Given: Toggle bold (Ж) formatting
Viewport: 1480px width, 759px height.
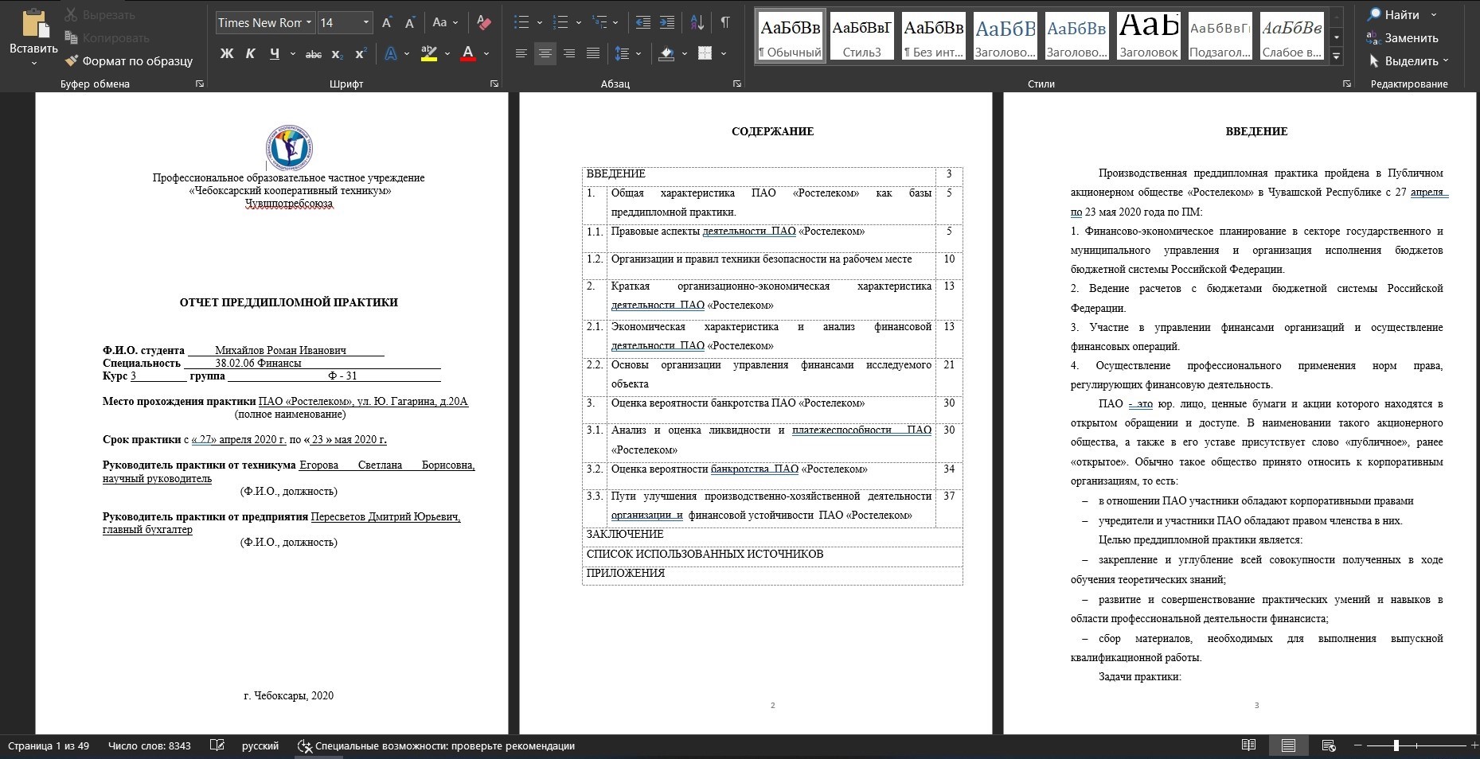Looking at the screenshot, I should click(227, 53).
